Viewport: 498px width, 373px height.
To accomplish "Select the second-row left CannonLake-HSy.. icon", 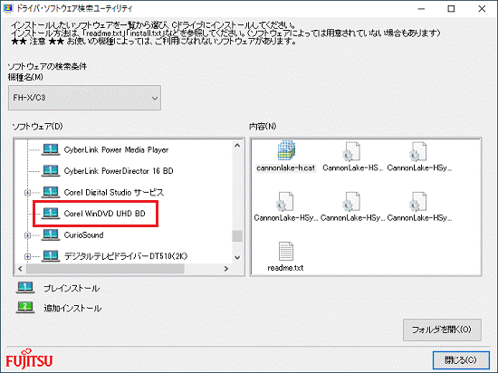I will (x=285, y=201).
